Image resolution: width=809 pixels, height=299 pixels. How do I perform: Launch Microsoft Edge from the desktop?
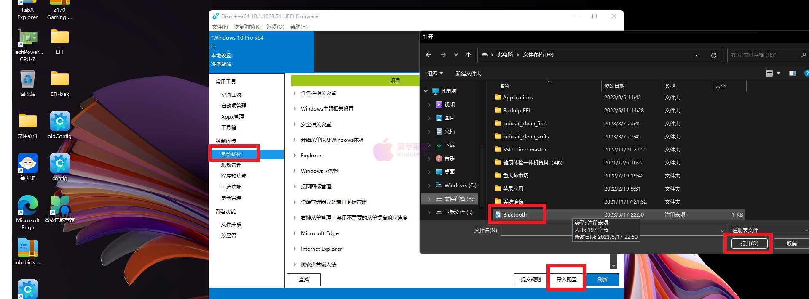[x=27, y=213]
